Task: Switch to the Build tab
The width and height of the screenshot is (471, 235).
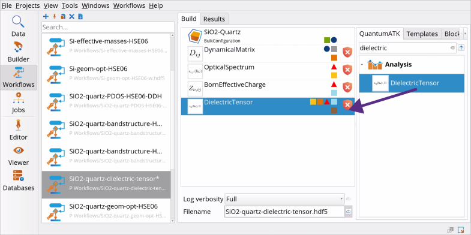Action: click(189, 19)
